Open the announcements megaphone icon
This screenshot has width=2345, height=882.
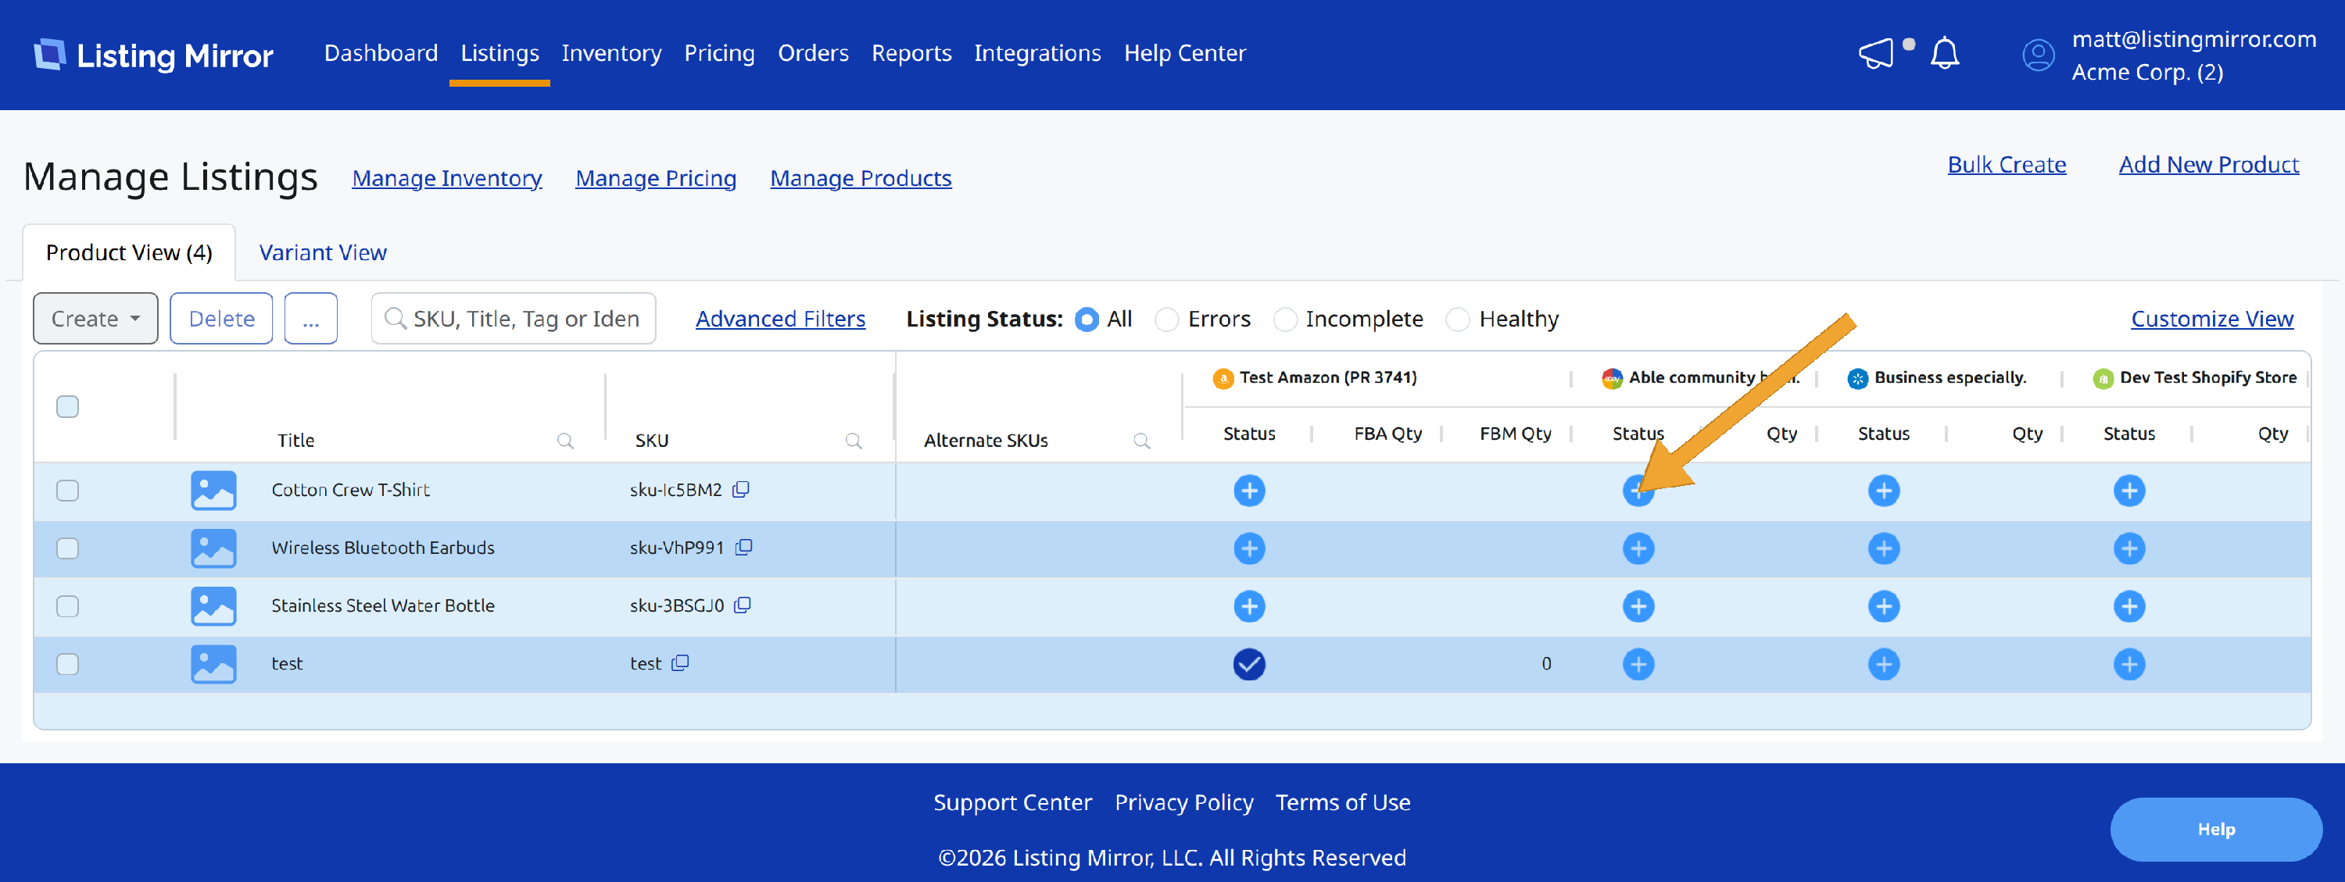click(x=1876, y=53)
